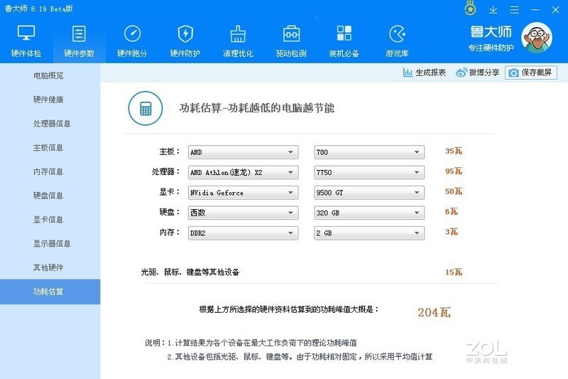Screen dimensions: 568x379
Task: Open the hamburger main menu icon
Action: point(514,10)
